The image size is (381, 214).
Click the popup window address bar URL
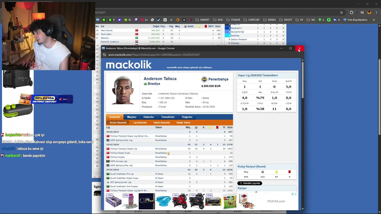pyautogui.click(x=154, y=55)
